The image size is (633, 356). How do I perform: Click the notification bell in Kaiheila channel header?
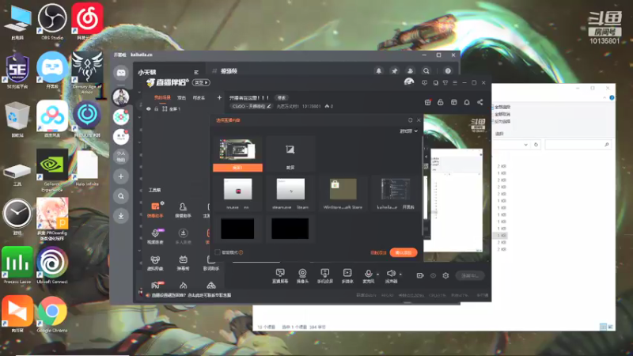point(379,70)
